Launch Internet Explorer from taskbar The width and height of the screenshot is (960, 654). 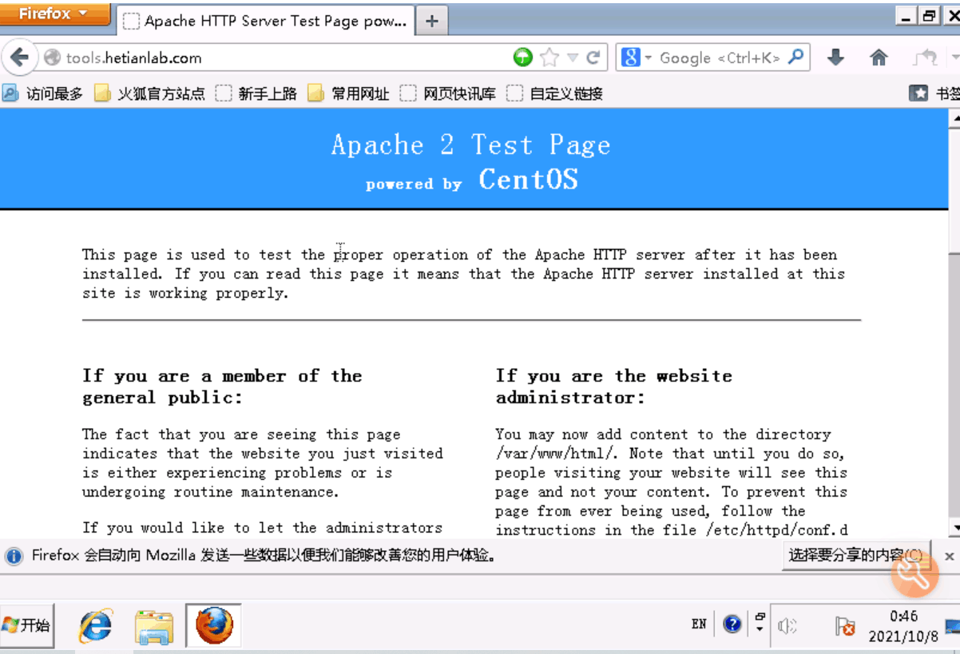(96, 625)
